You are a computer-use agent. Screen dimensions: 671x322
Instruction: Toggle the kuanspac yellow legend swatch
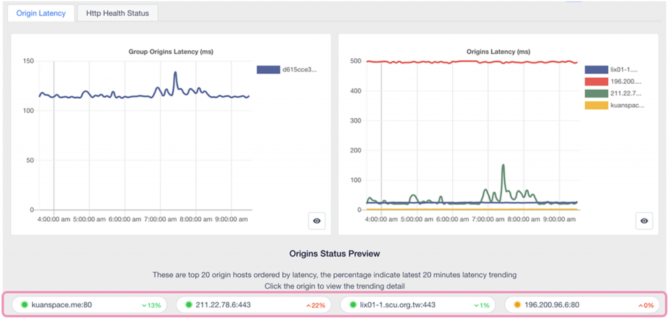(x=595, y=105)
